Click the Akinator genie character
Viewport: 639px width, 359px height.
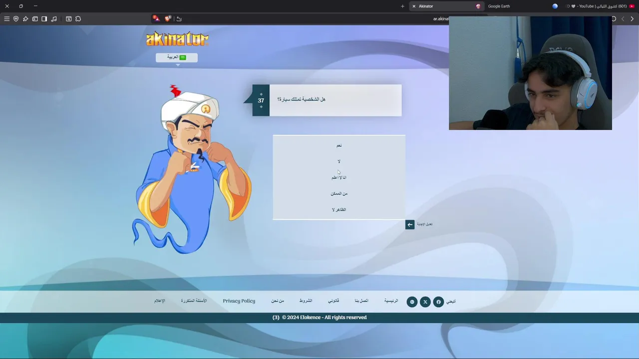[x=192, y=170]
